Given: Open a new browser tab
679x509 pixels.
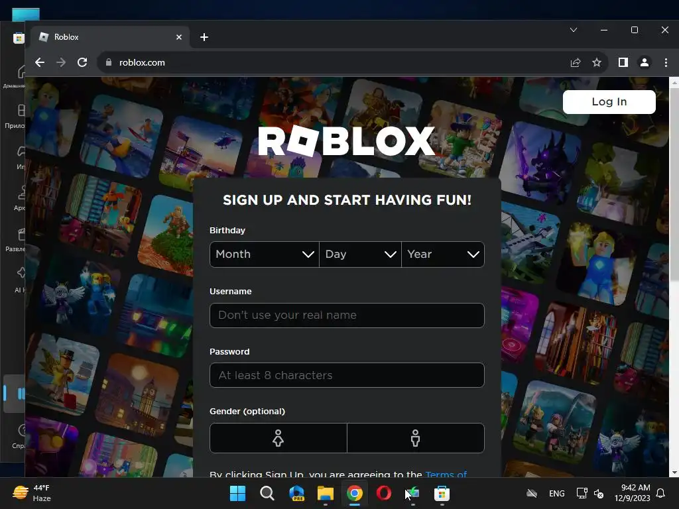Looking at the screenshot, I should (x=204, y=37).
